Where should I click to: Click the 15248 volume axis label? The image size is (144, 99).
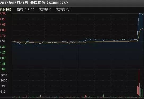tap(3, 75)
